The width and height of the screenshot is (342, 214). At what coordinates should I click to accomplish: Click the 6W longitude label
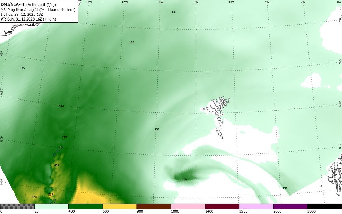pyautogui.click(x=232, y=2)
